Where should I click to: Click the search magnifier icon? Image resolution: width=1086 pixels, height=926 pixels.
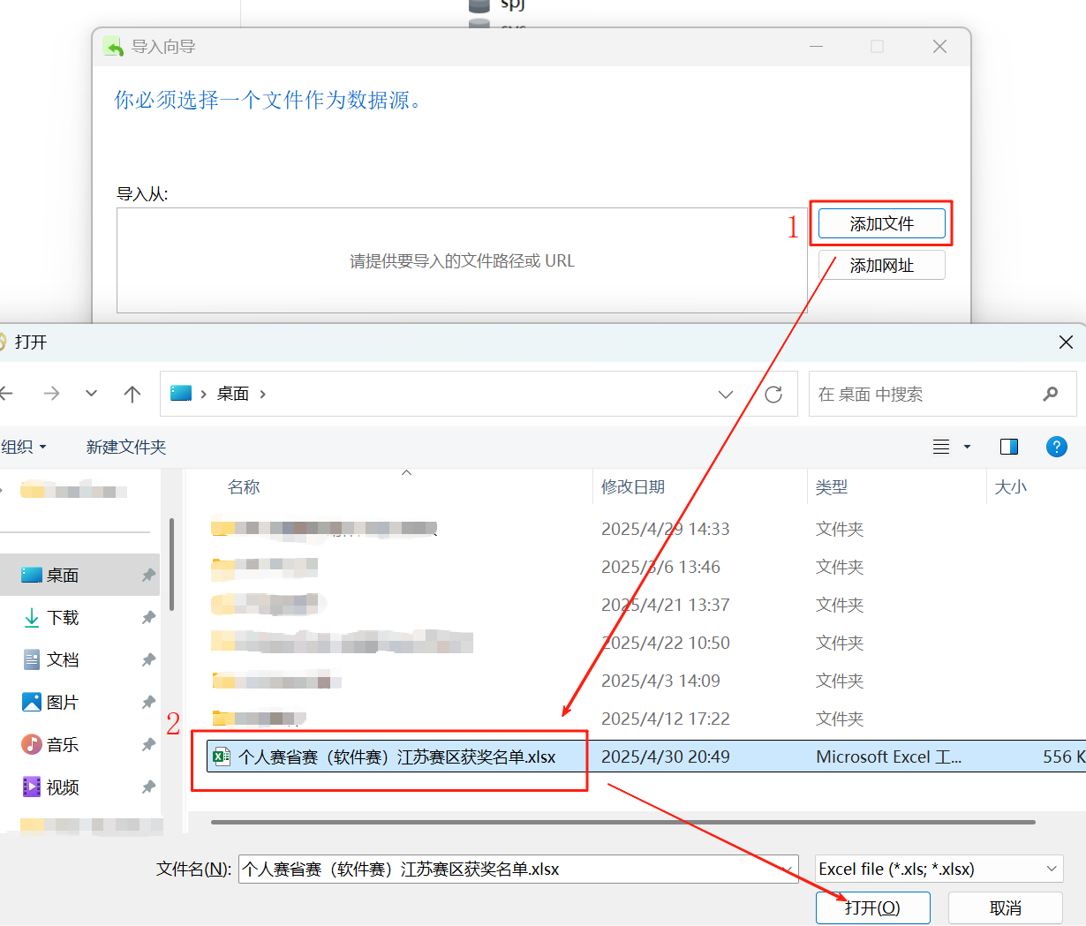tap(1051, 394)
